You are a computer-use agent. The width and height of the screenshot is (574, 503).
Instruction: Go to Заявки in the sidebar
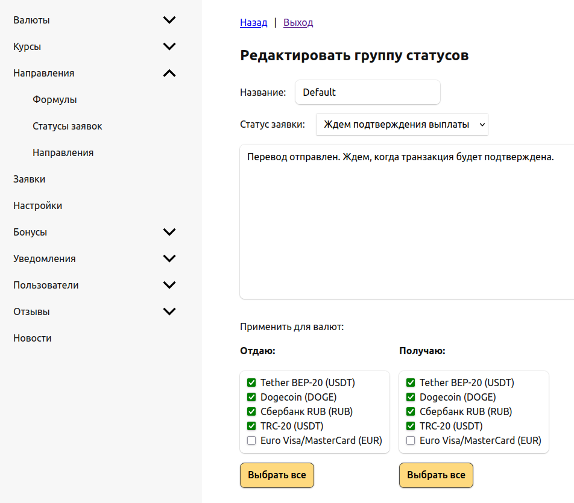(30, 179)
